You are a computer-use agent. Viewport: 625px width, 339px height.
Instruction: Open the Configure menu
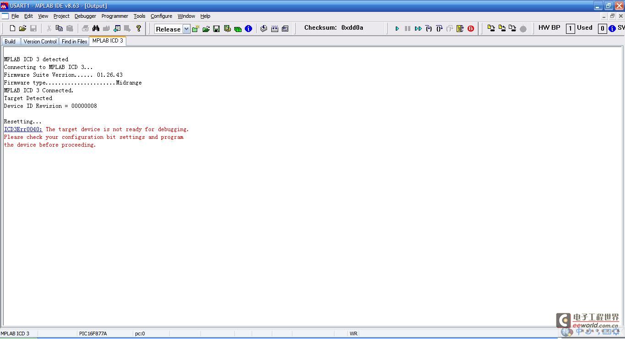[161, 16]
